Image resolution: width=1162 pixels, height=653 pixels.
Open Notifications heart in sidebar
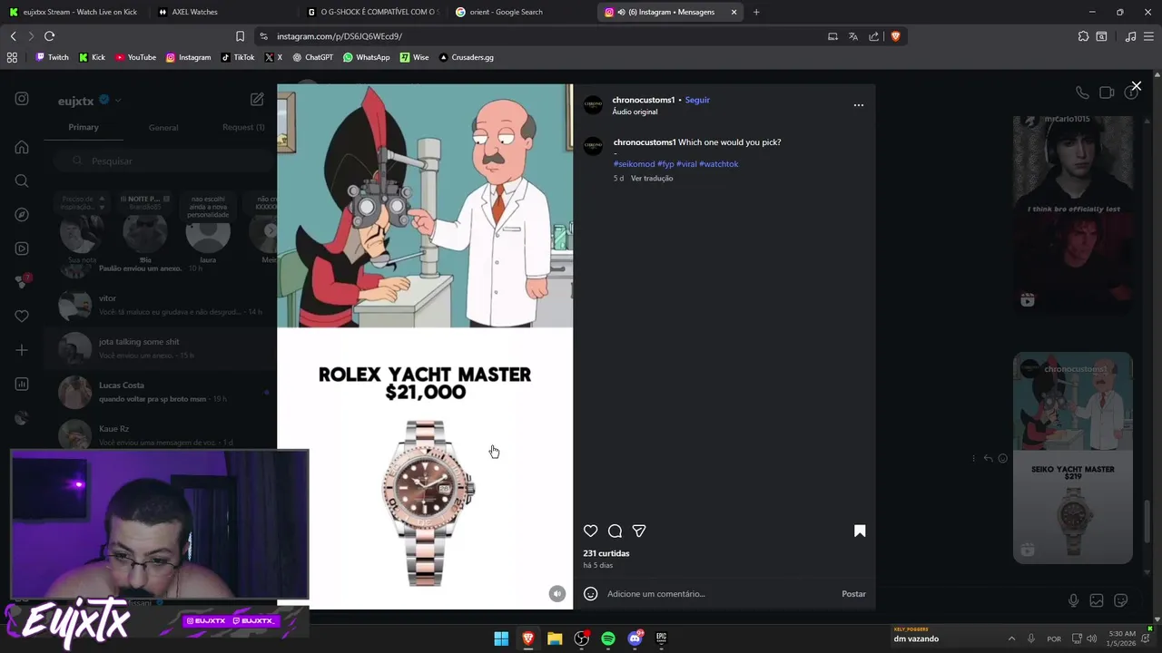pos(22,316)
